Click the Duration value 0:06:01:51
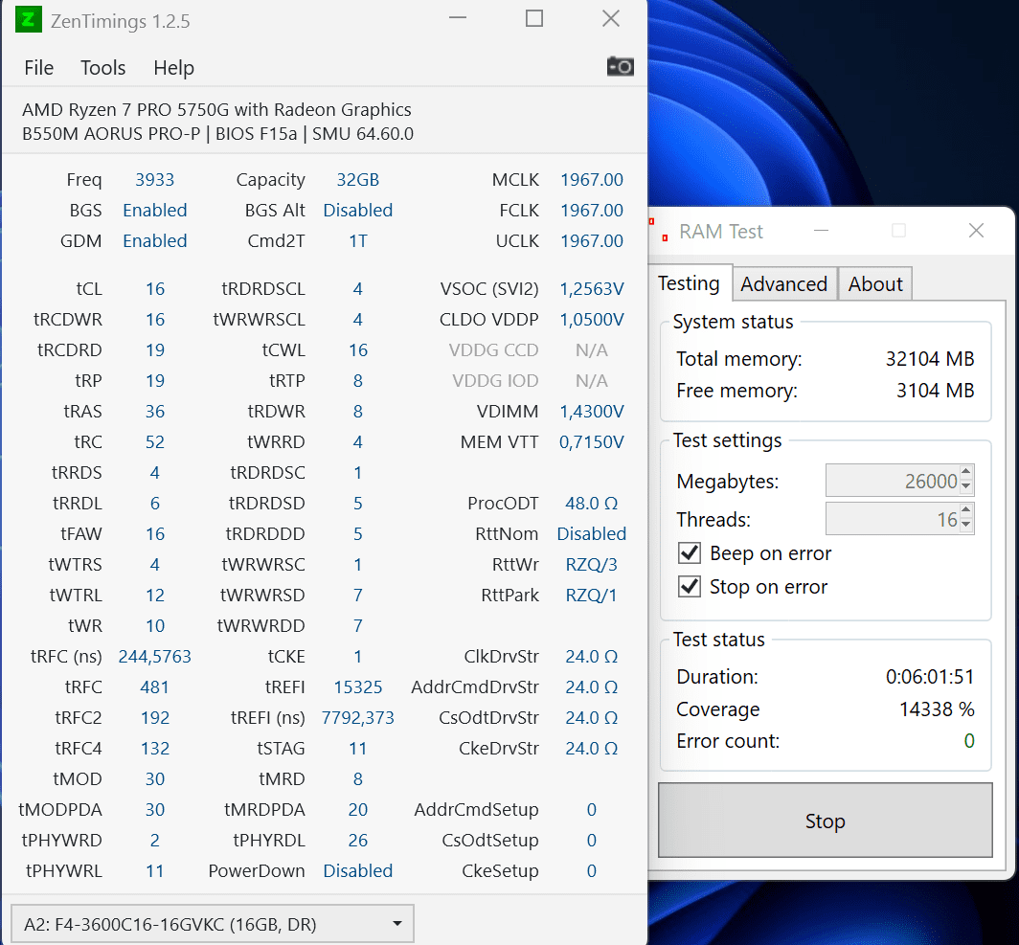This screenshot has width=1019, height=945. (x=930, y=677)
